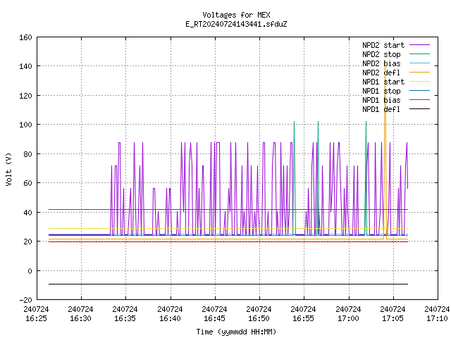Click the chart title 'Voltages for MEX'
Viewport: 451px width, 338px height.
pyautogui.click(x=236, y=15)
